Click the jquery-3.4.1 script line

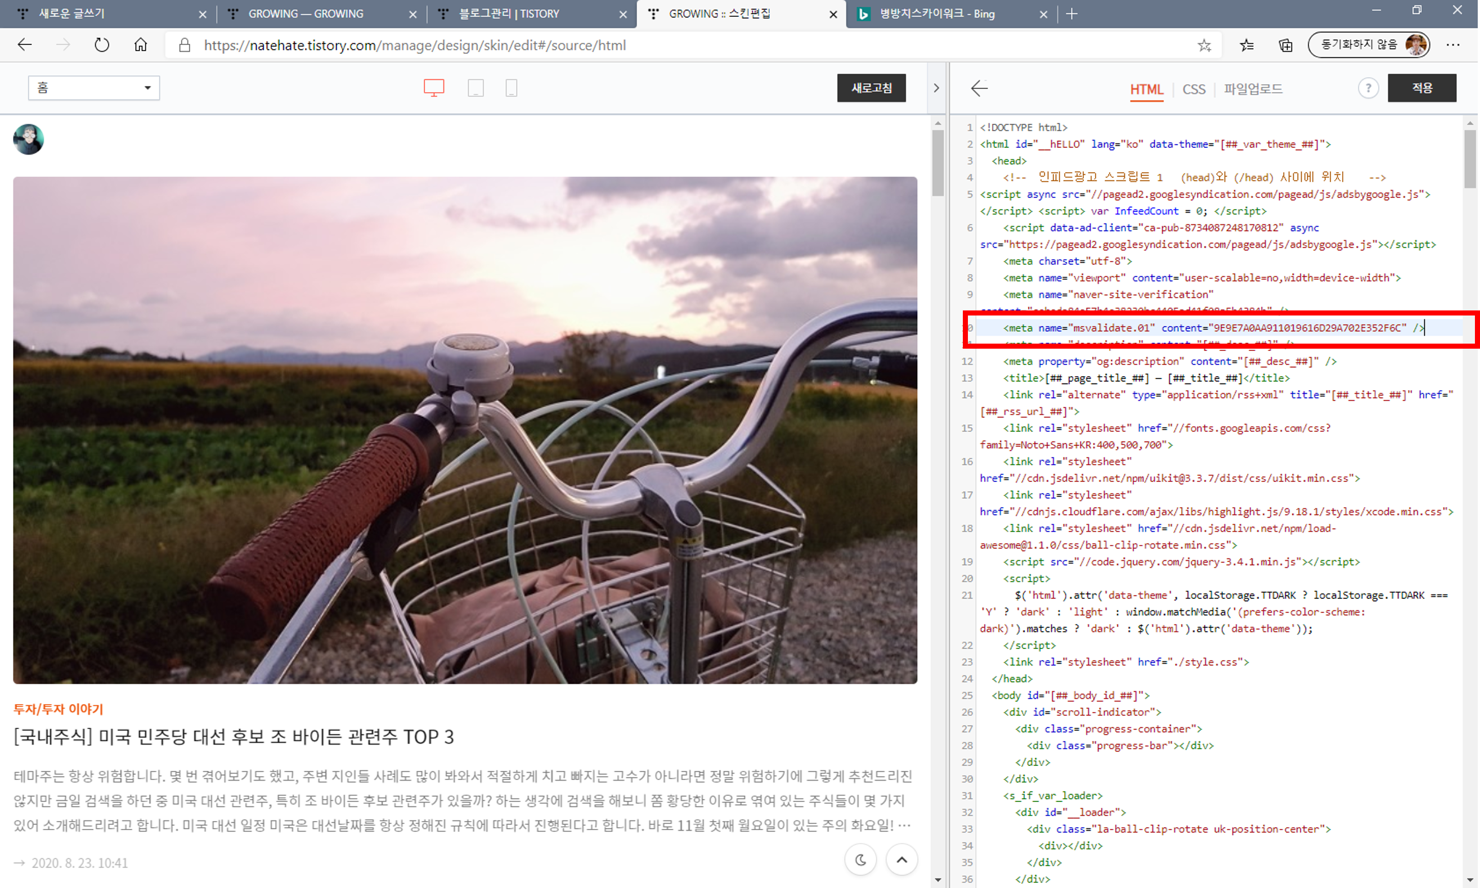(x=1181, y=562)
